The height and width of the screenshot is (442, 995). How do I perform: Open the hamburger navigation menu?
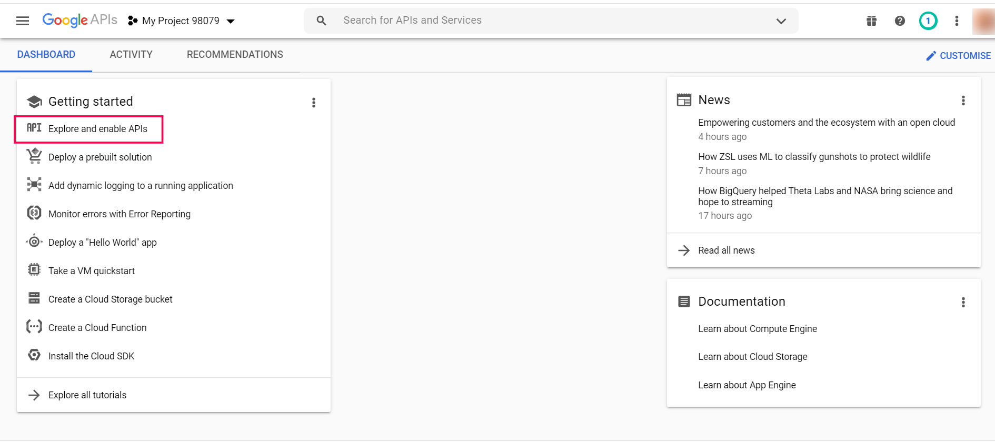(23, 21)
